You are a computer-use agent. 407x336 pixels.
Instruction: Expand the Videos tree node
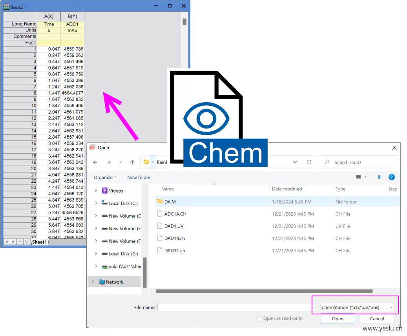point(96,191)
